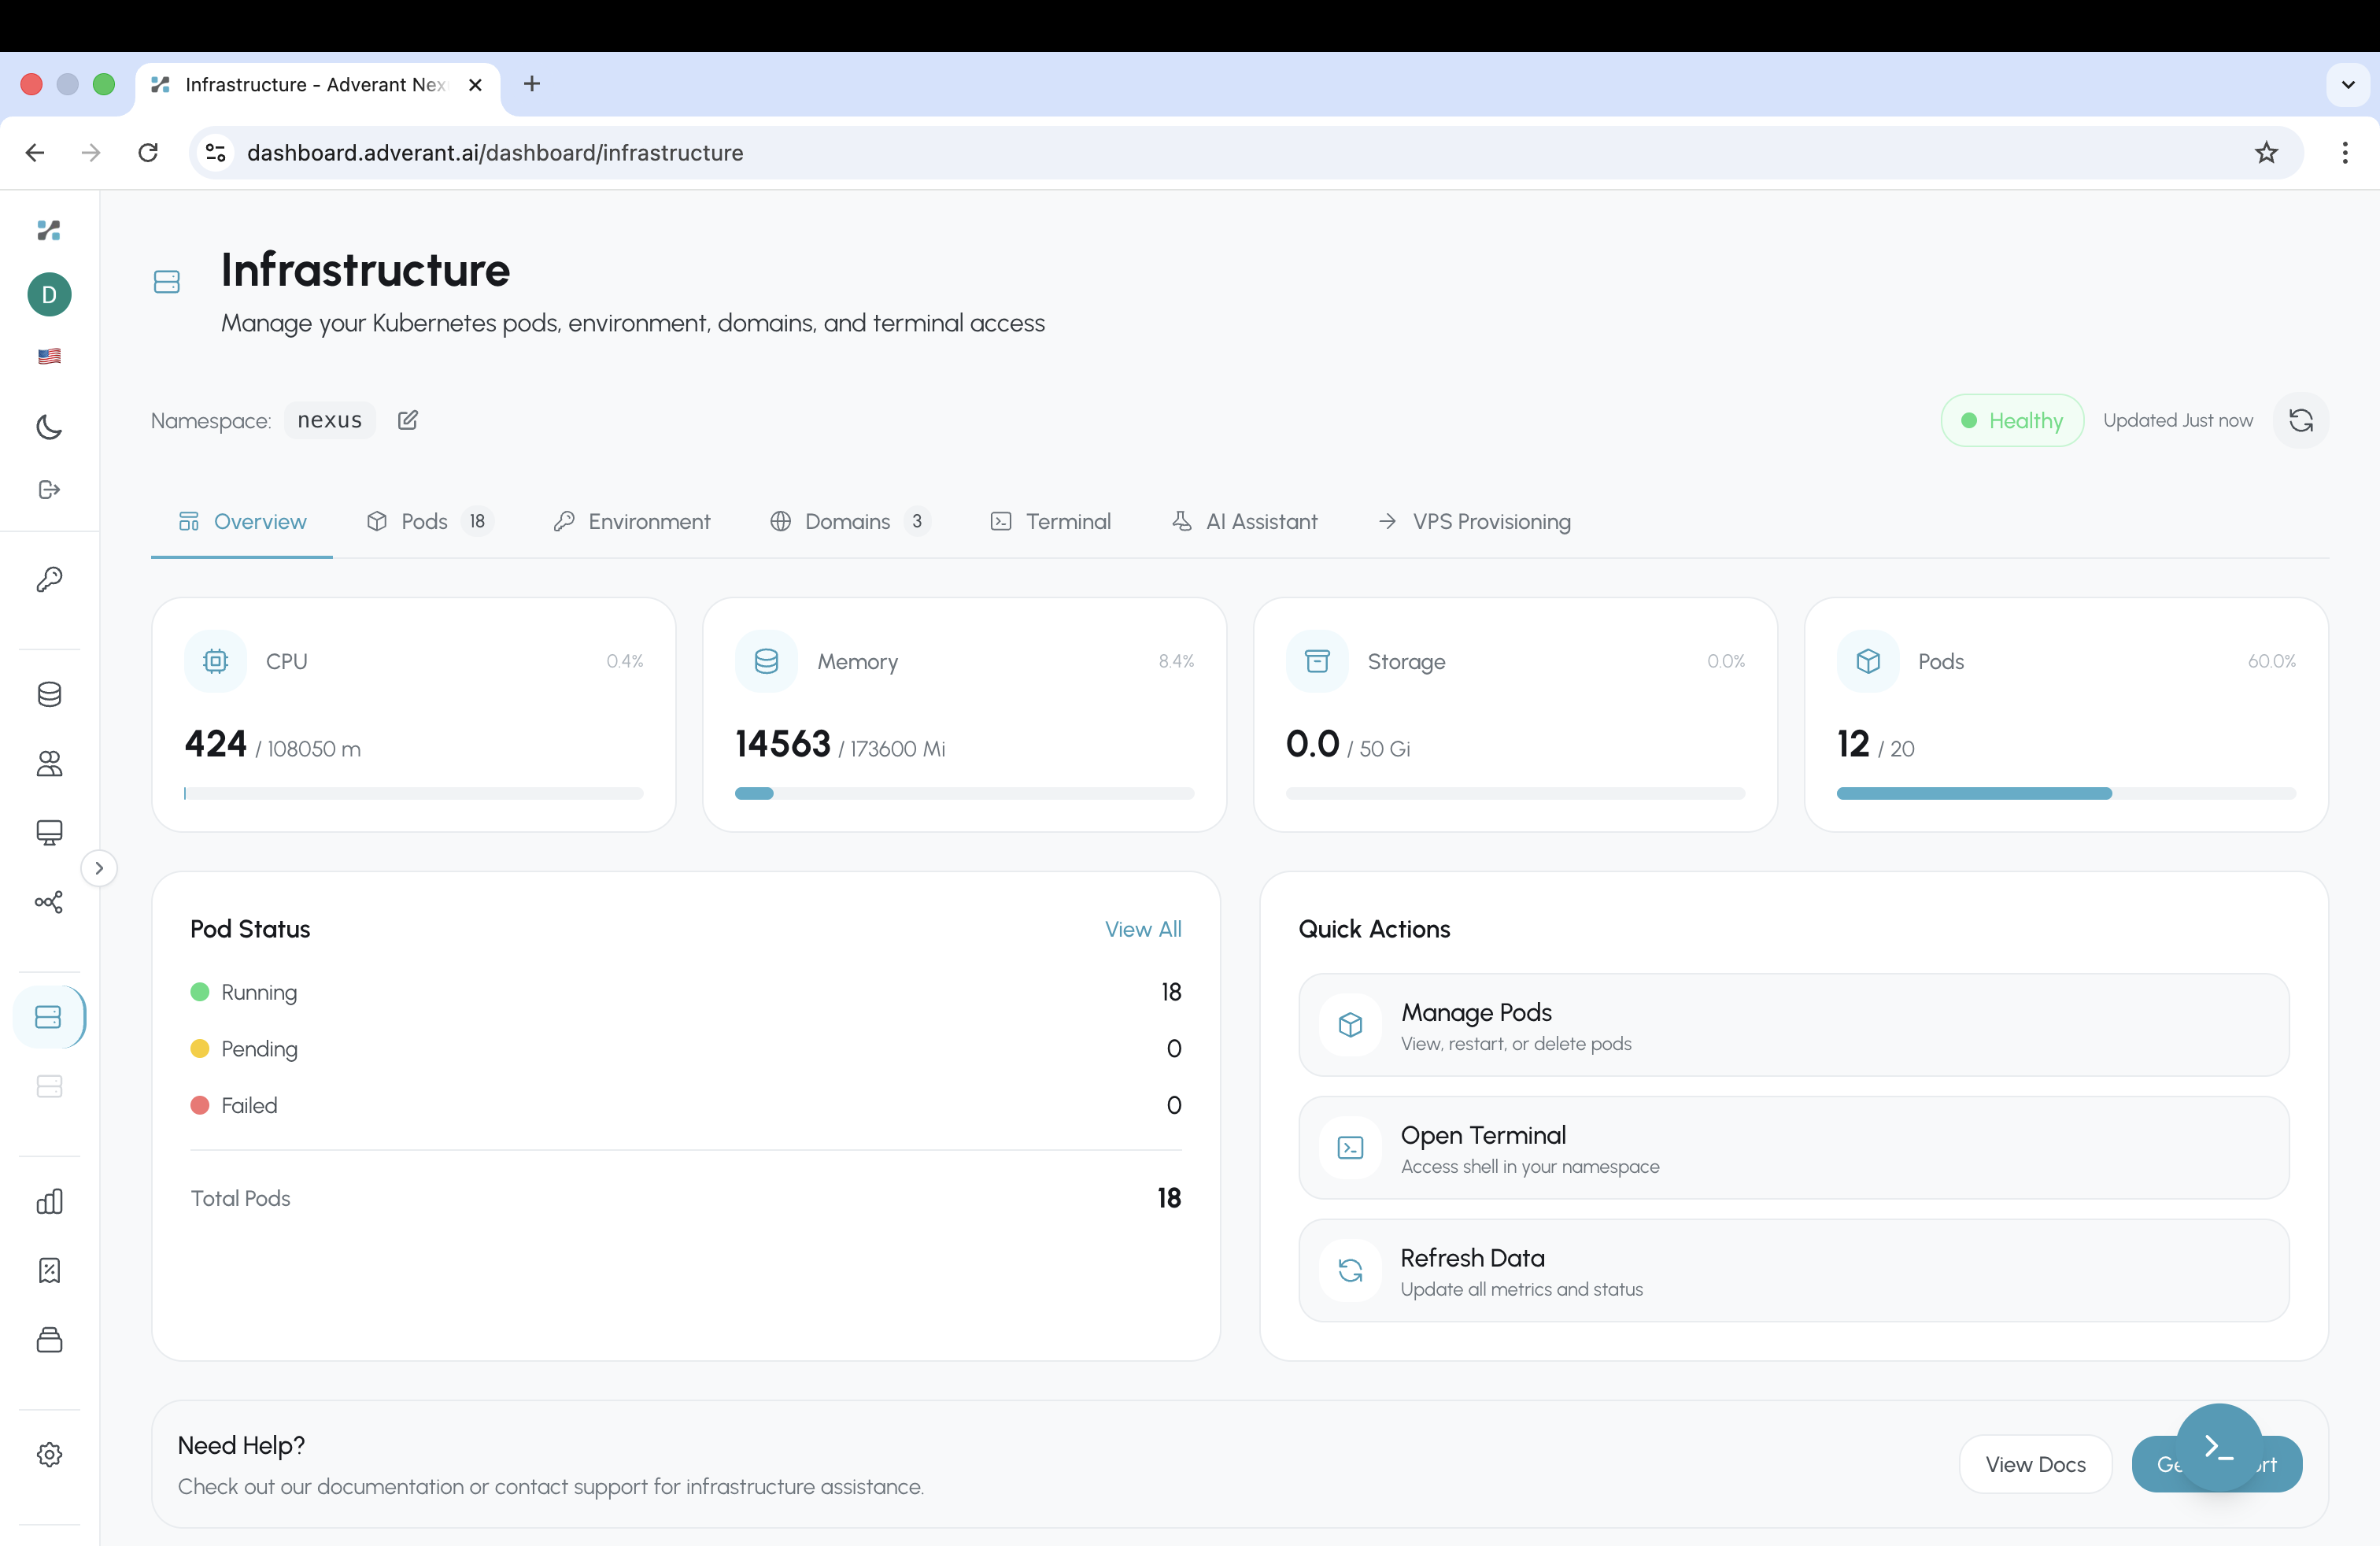Click the sign-out icon in sidebar
This screenshot has width=2380, height=1546.
coord(49,490)
